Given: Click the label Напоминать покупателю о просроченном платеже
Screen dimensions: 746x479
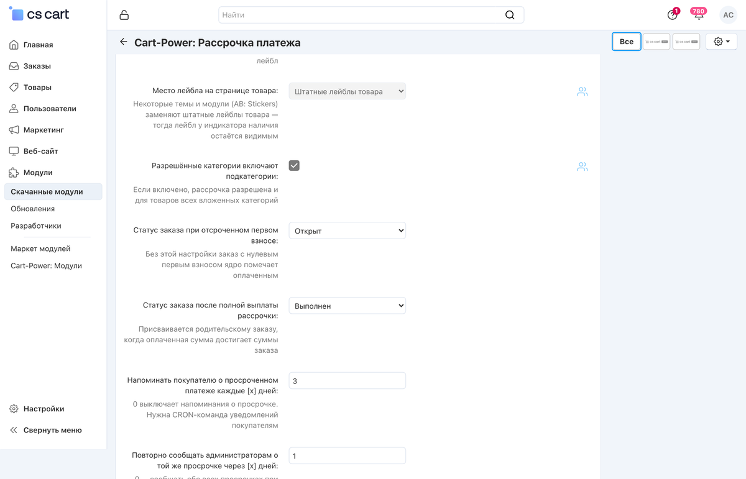Looking at the screenshot, I should click(x=203, y=385).
